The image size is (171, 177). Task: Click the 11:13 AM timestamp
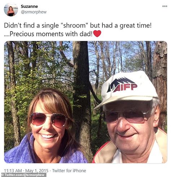pos(13,170)
